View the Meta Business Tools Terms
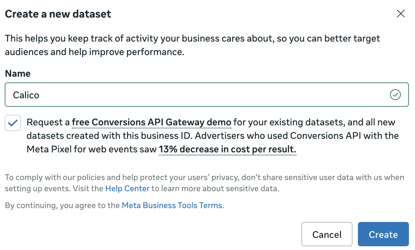 [172, 205]
